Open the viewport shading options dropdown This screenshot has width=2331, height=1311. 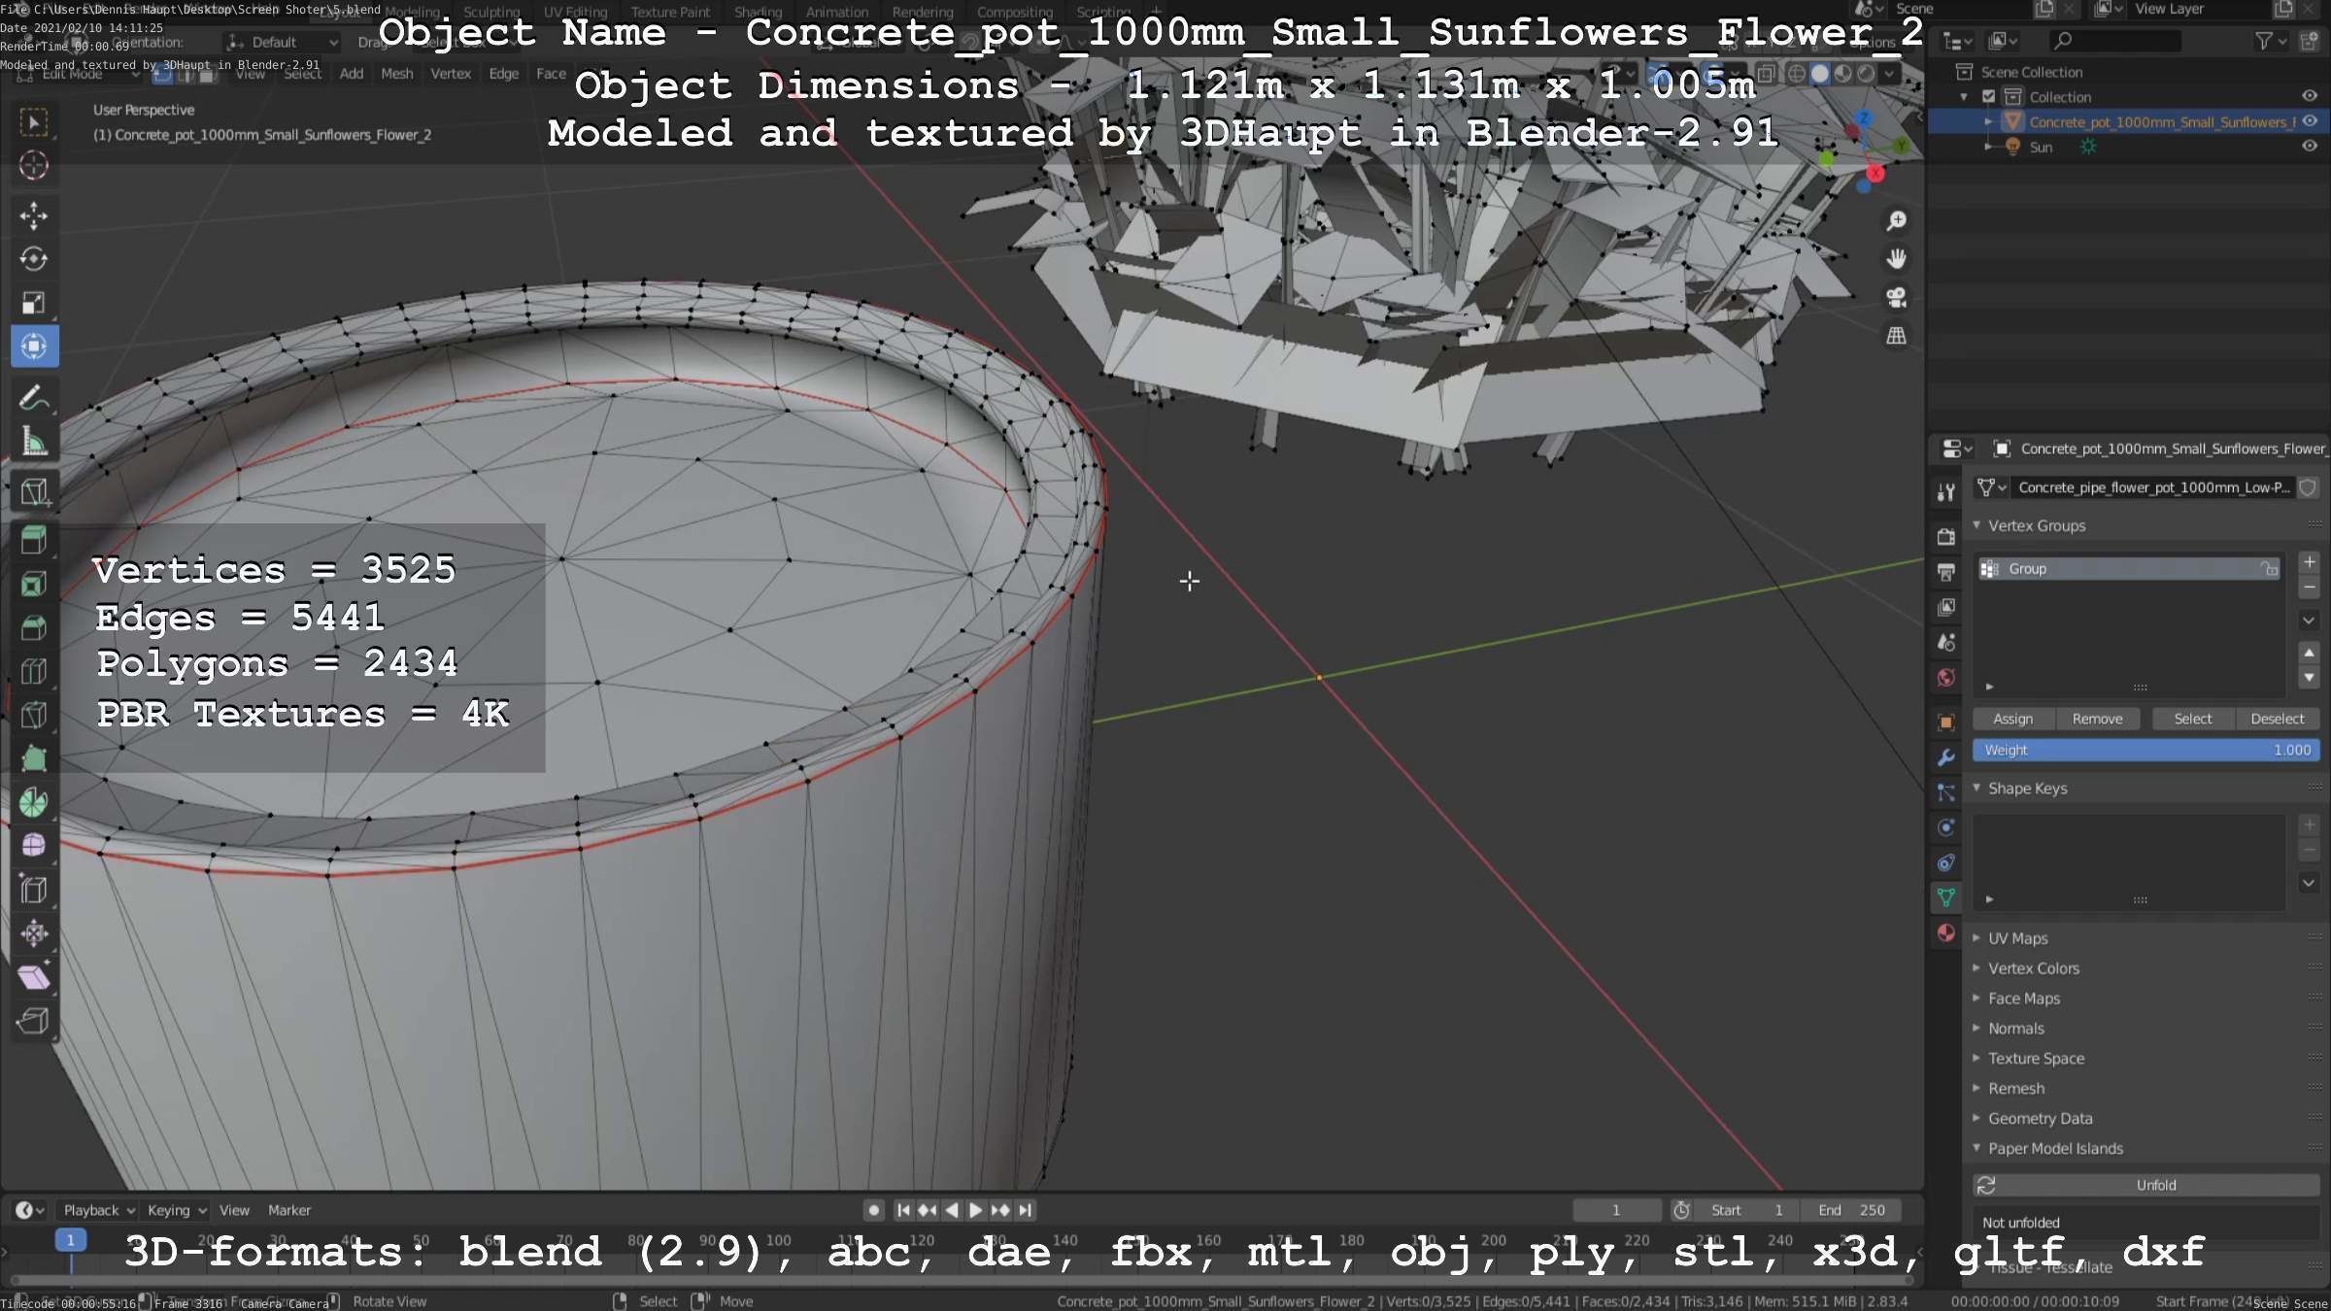tap(1889, 74)
